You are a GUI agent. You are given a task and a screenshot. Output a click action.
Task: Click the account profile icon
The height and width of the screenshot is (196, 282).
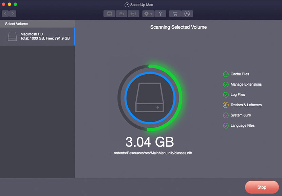187,14
